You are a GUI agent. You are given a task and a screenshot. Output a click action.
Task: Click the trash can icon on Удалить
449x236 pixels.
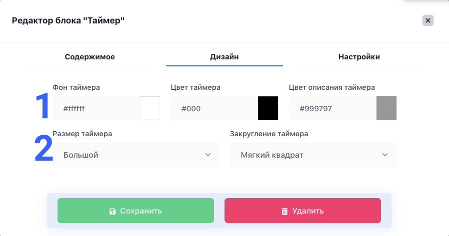click(284, 211)
